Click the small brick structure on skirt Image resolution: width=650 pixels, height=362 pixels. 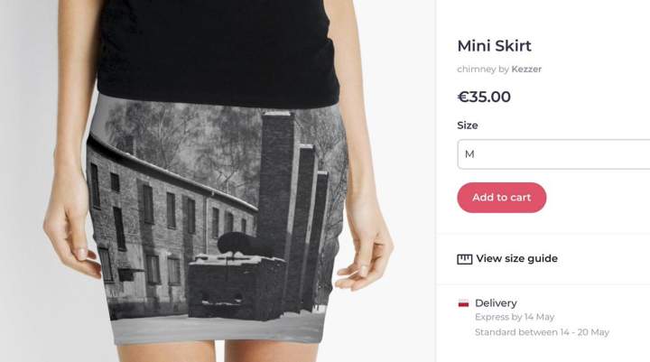237,286
